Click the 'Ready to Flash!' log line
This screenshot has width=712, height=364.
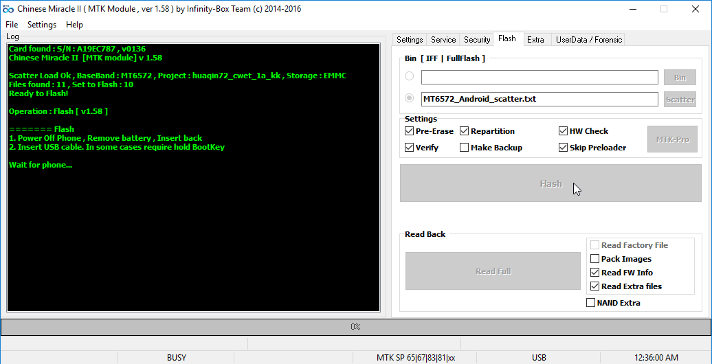[x=38, y=93]
